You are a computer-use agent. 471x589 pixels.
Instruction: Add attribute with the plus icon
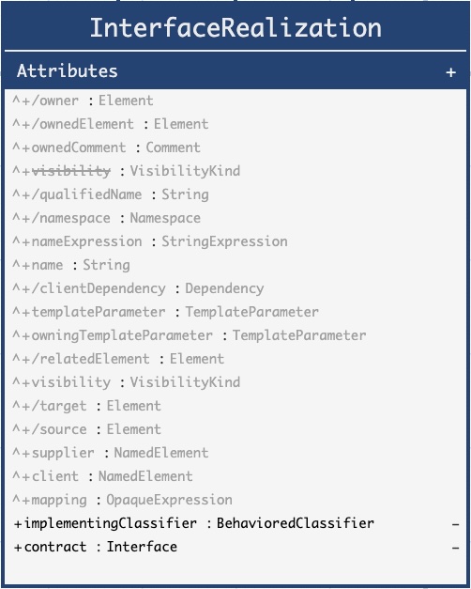[450, 72]
